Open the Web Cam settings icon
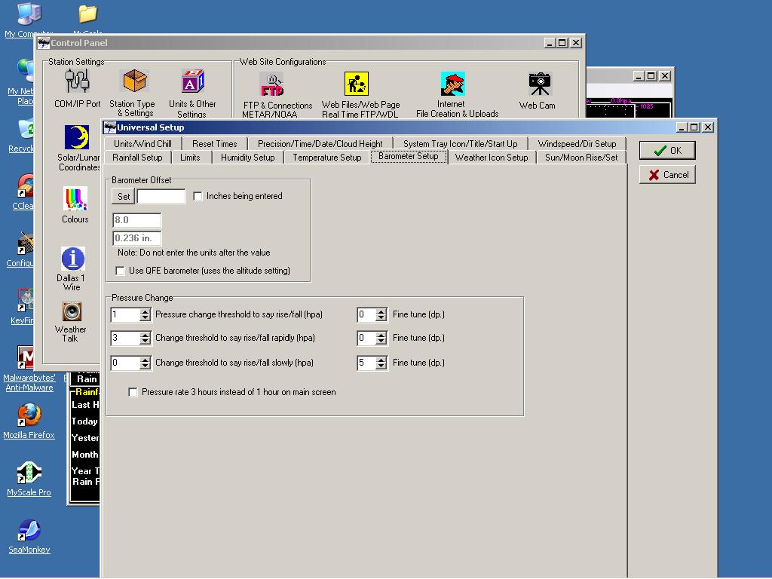 coord(539,83)
